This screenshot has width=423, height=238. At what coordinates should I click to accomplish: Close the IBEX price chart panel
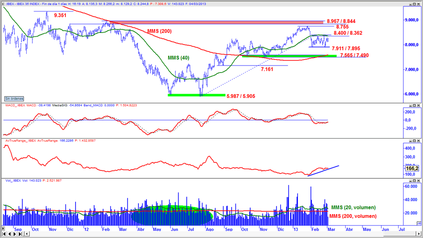pos(419,4)
